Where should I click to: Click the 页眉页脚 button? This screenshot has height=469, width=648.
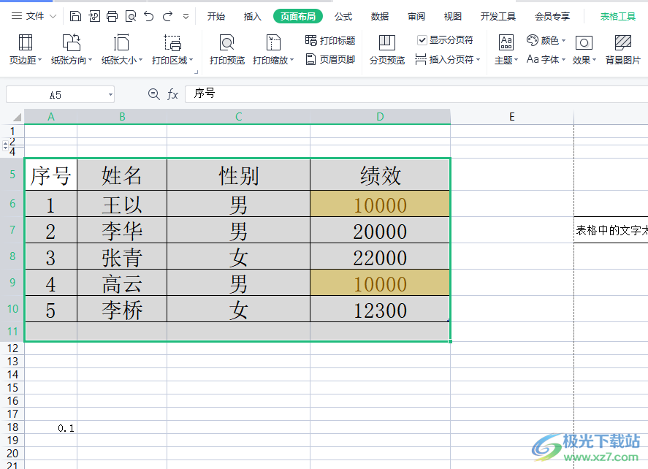pos(330,59)
